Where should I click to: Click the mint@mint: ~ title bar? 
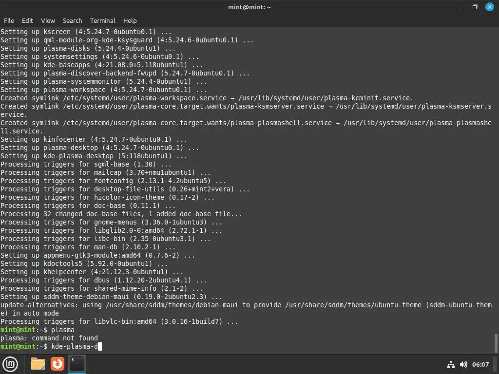249,7
